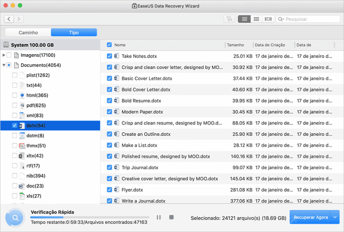Sort by the cut-off "Data de" header
344x232 pixels.
[304, 45]
